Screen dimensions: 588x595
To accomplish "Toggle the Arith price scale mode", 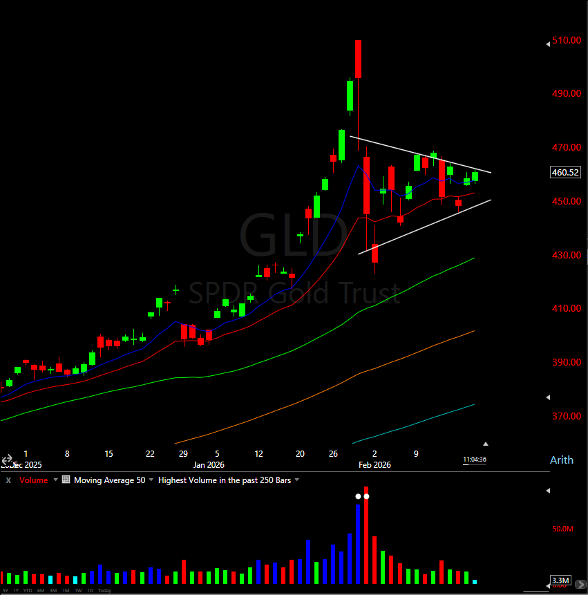I will [x=562, y=460].
